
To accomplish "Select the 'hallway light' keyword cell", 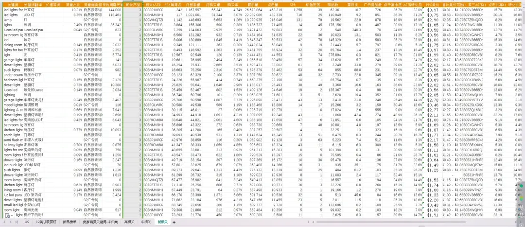I will pos(13,145).
